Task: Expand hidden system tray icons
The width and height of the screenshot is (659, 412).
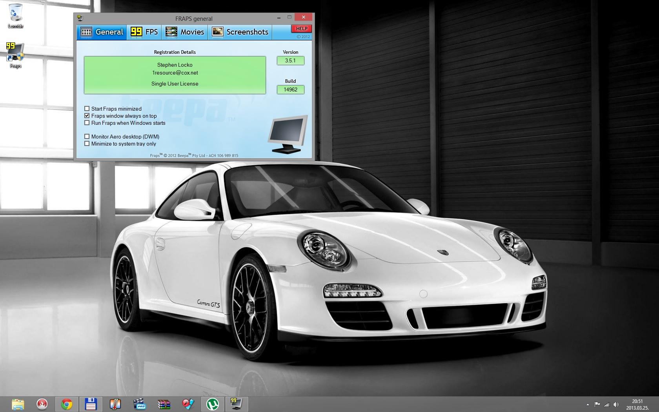Action: pyautogui.click(x=588, y=405)
